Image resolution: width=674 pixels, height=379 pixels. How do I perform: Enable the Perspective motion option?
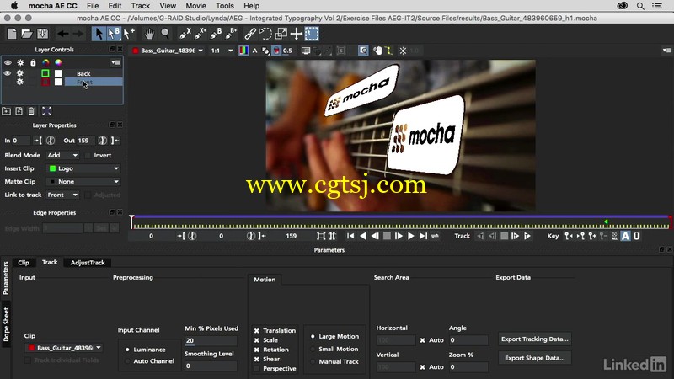(x=257, y=369)
